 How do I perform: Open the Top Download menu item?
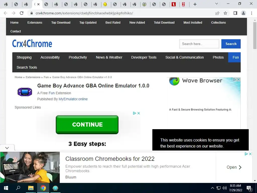pos(61,22)
